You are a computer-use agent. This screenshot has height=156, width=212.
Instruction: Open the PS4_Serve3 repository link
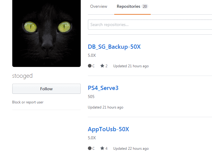click(103, 88)
